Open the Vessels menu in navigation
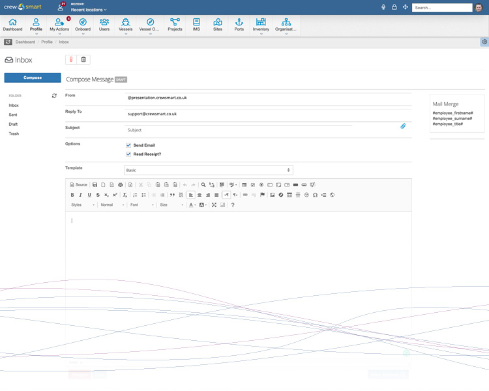489x391 pixels. pos(125,25)
